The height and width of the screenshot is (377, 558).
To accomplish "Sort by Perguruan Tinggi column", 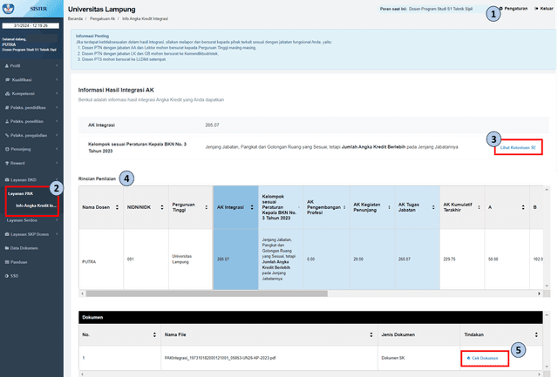I will [206, 207].
